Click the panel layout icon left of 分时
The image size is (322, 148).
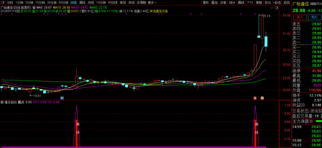(3, 3)
